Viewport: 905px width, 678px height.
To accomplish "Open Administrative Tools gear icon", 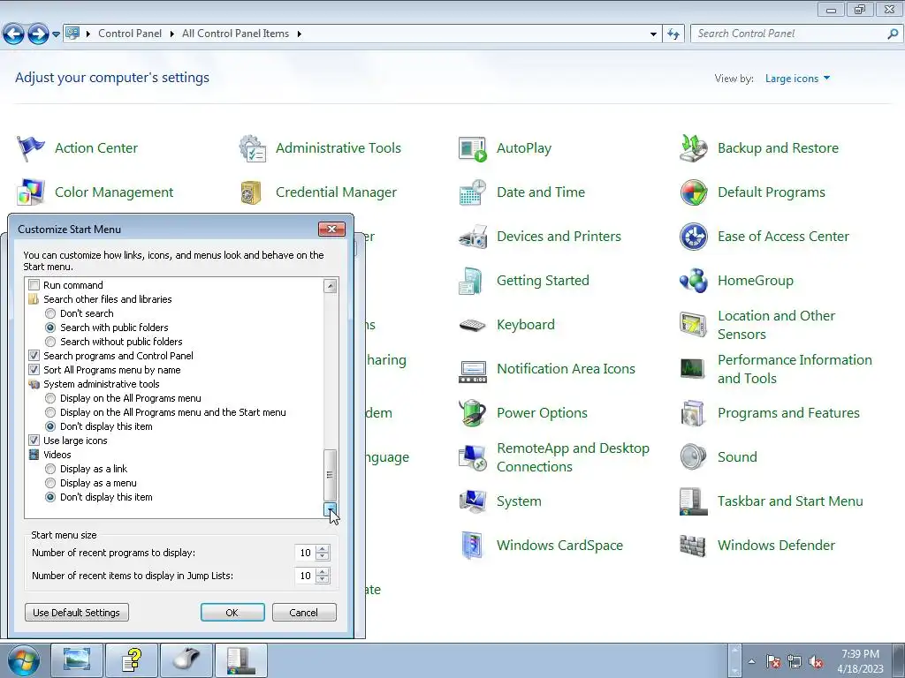I will (252, 148).
